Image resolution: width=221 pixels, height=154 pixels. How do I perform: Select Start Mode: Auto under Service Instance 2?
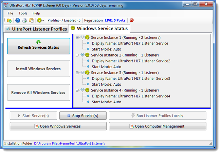coord(106,67)
